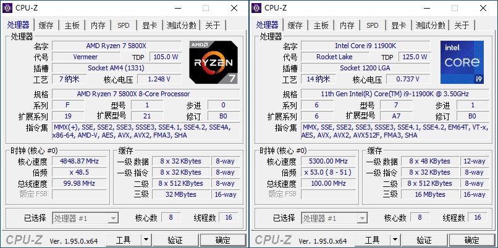Click 确定 button in the right window

tap(472, 240)
